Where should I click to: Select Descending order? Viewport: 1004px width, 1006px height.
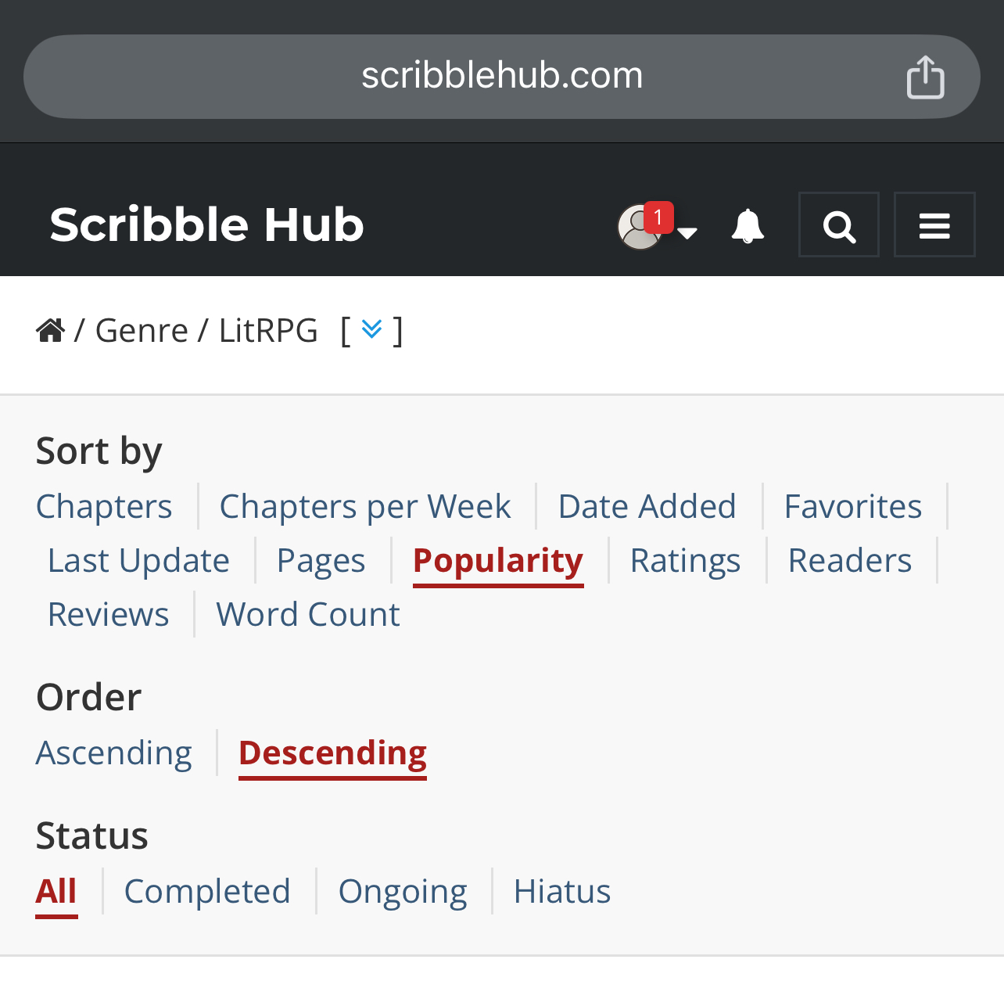click(332, 753)
